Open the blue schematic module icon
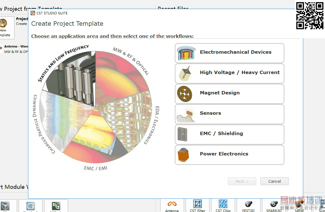 click(x=31, y=206)
